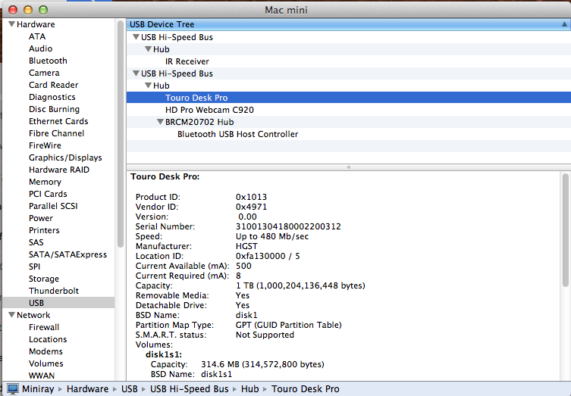
Task: Select Modems under Network
Action: pyautogui.click(x=45, y=351)
